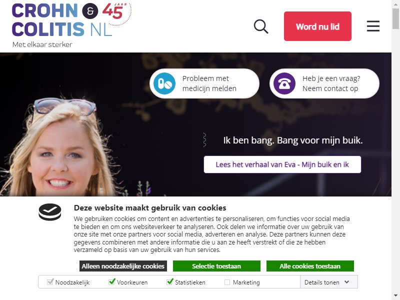Click the 45 jaar anniversary badge

[x=117, y=13]
